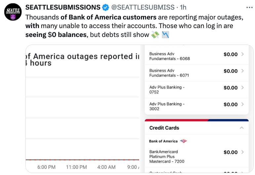255x175 pixels.
Task: Open the outage chart image
Action: click(83, 109)
